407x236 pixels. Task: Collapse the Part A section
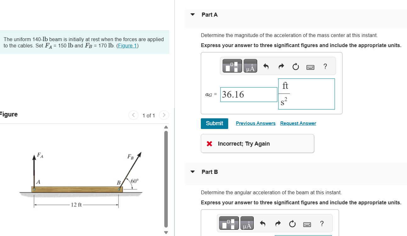pos(192,14)
